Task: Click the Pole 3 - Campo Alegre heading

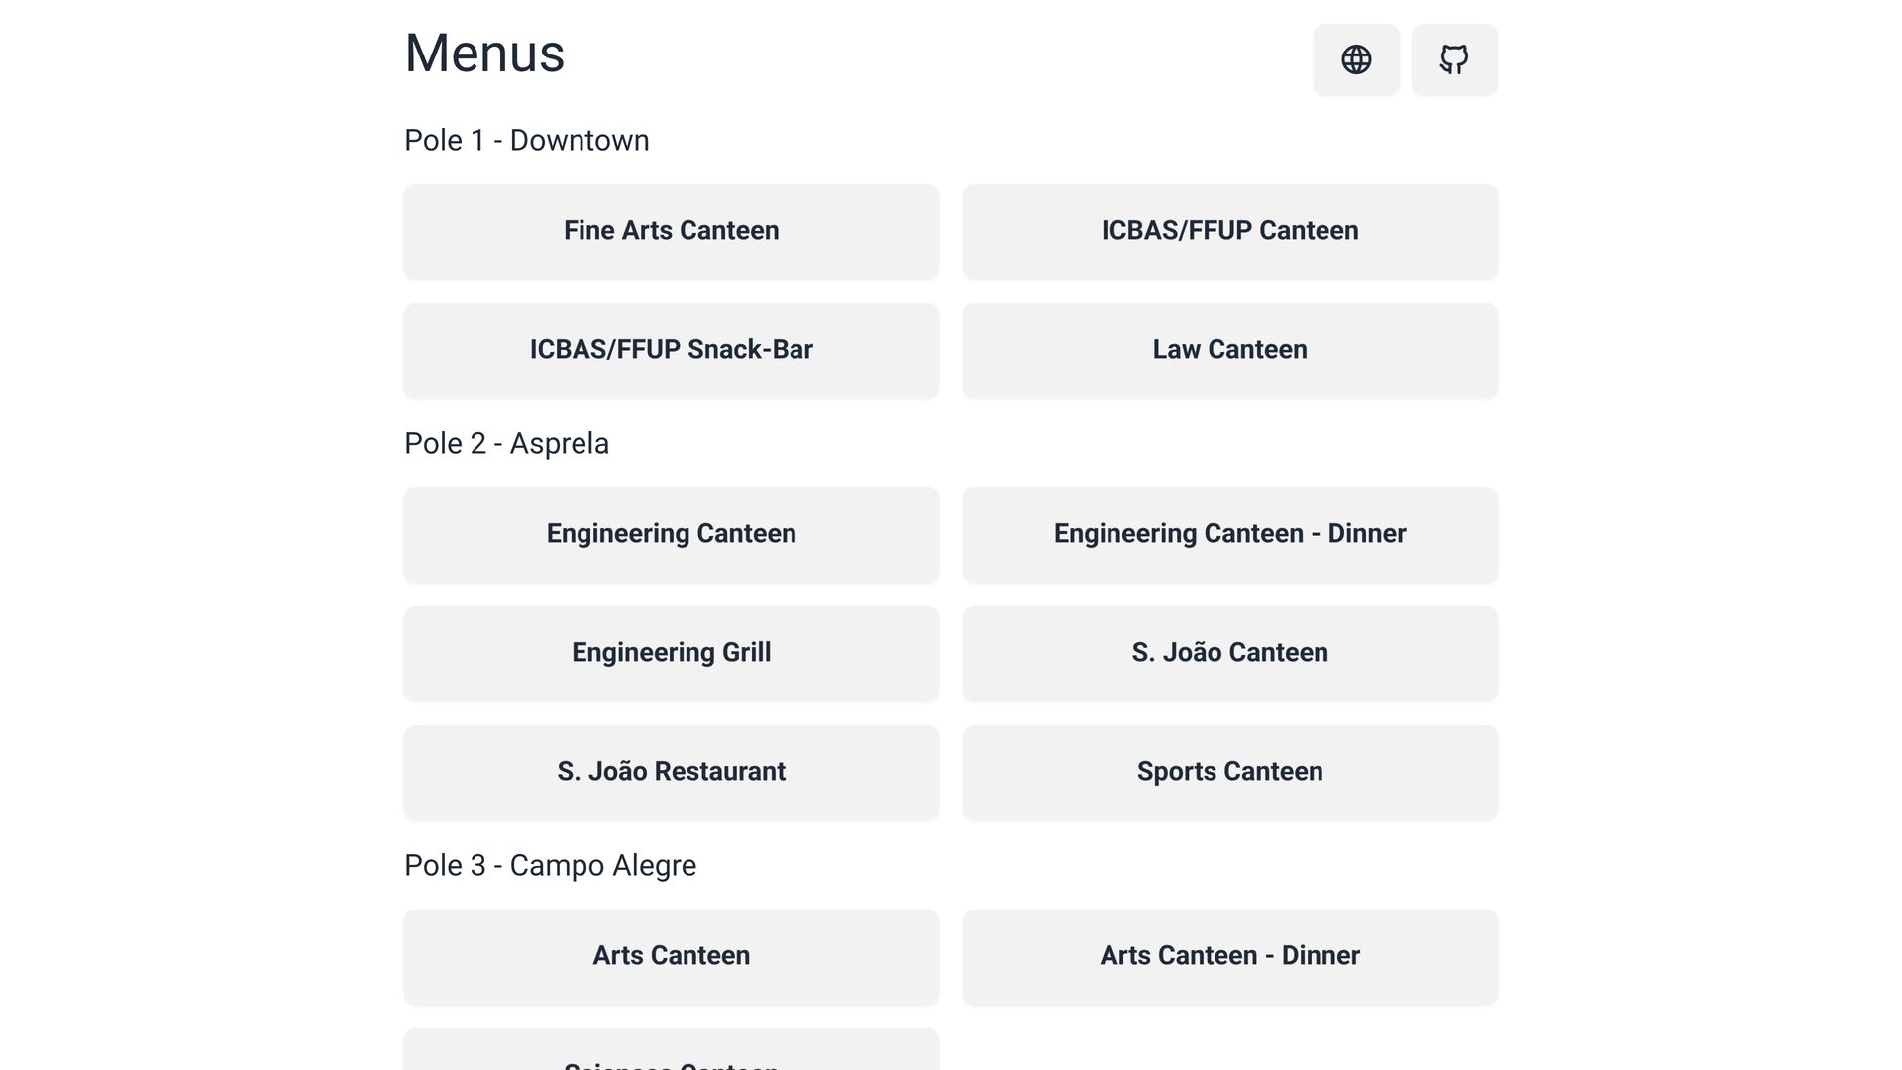Action: [x=550, y=866]
